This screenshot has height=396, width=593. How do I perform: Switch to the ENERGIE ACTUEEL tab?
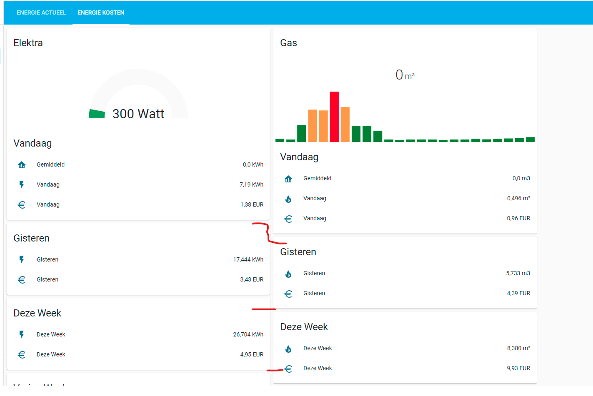click(x=41, y=12)
